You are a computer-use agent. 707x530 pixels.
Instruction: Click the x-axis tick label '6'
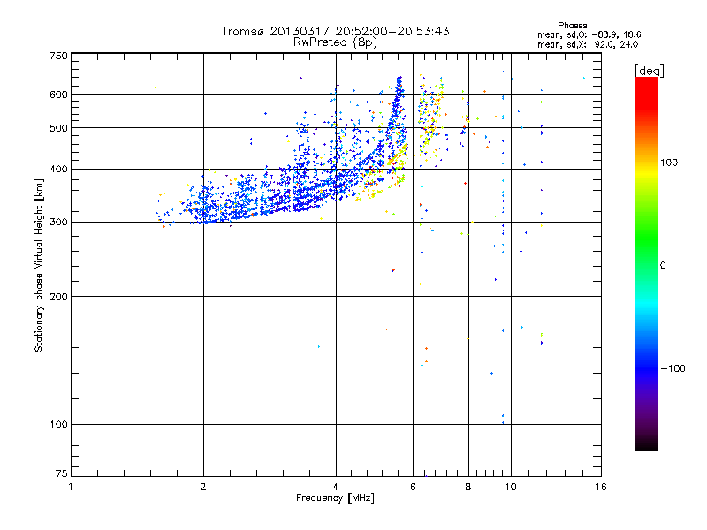tap(413, 487)
